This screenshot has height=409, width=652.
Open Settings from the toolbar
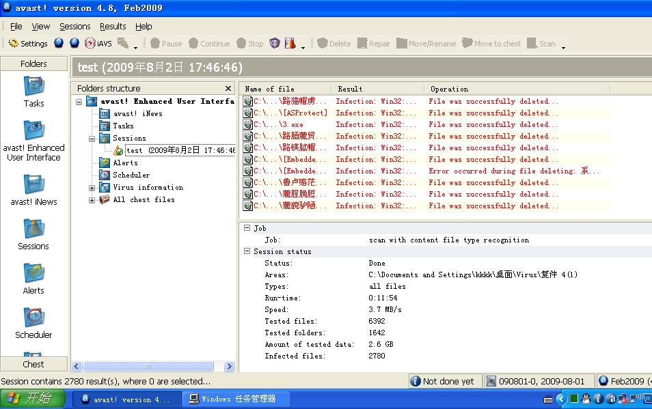pyautogui.click(x=28, y=44)
